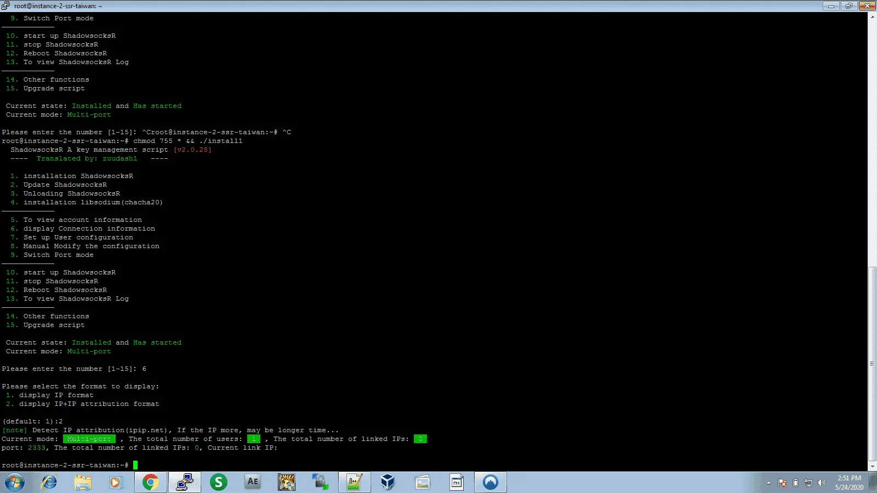
Task: Click 'Set up User configuration' line
Action: click(x=78, y=237)
